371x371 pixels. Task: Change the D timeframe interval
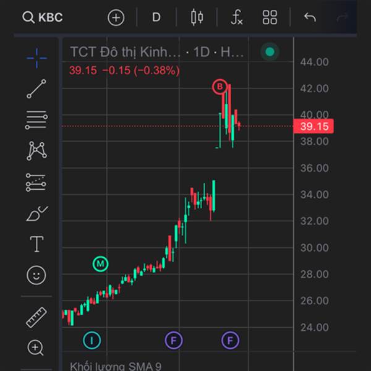tap(156, 17)
